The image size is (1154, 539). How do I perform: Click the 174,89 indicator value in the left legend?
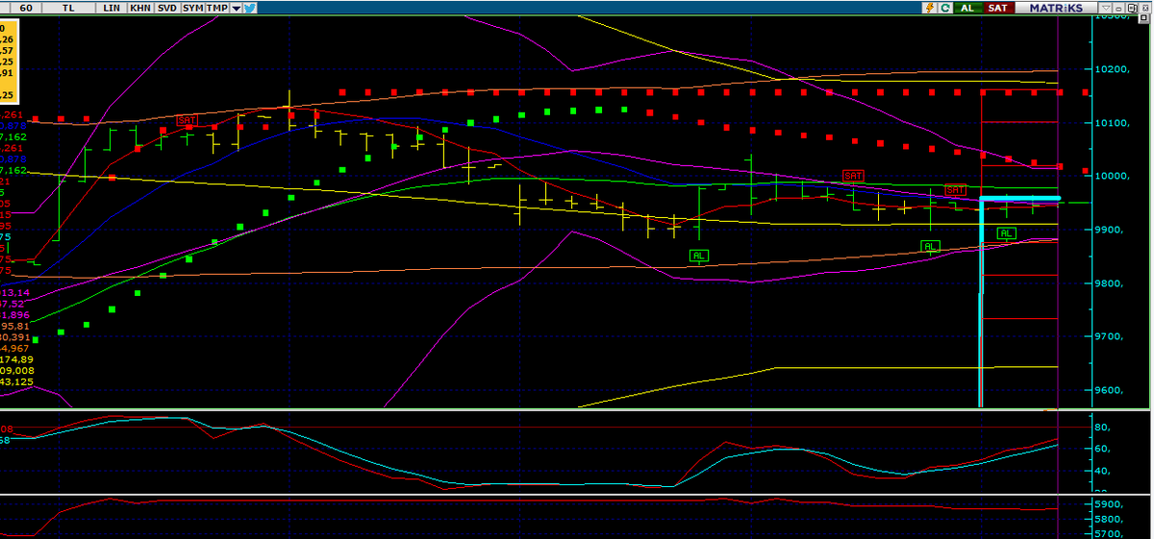pyautogui.click(x=16, y=359)
